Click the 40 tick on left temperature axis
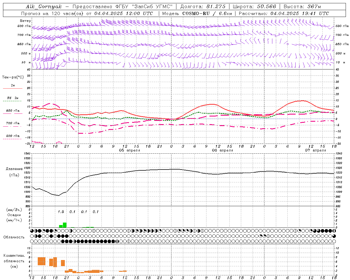This screenshot has height=280, width=350. coord(29,69)
